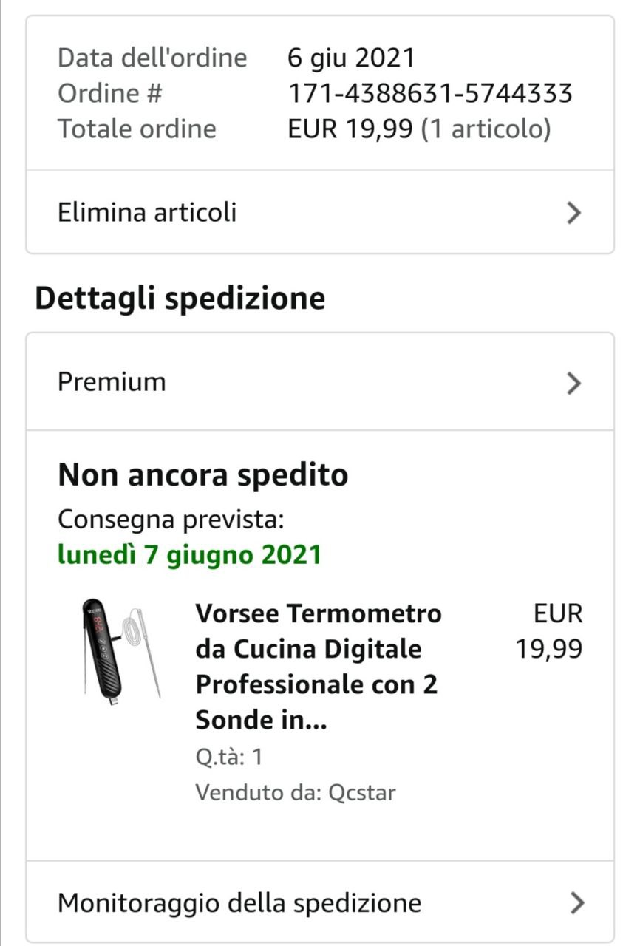Click the Totale ordine label

137,129
